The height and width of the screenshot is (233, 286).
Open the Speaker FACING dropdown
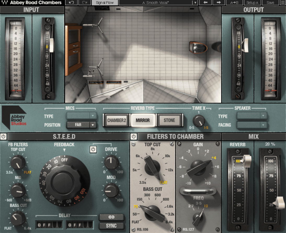coord(252,125)
